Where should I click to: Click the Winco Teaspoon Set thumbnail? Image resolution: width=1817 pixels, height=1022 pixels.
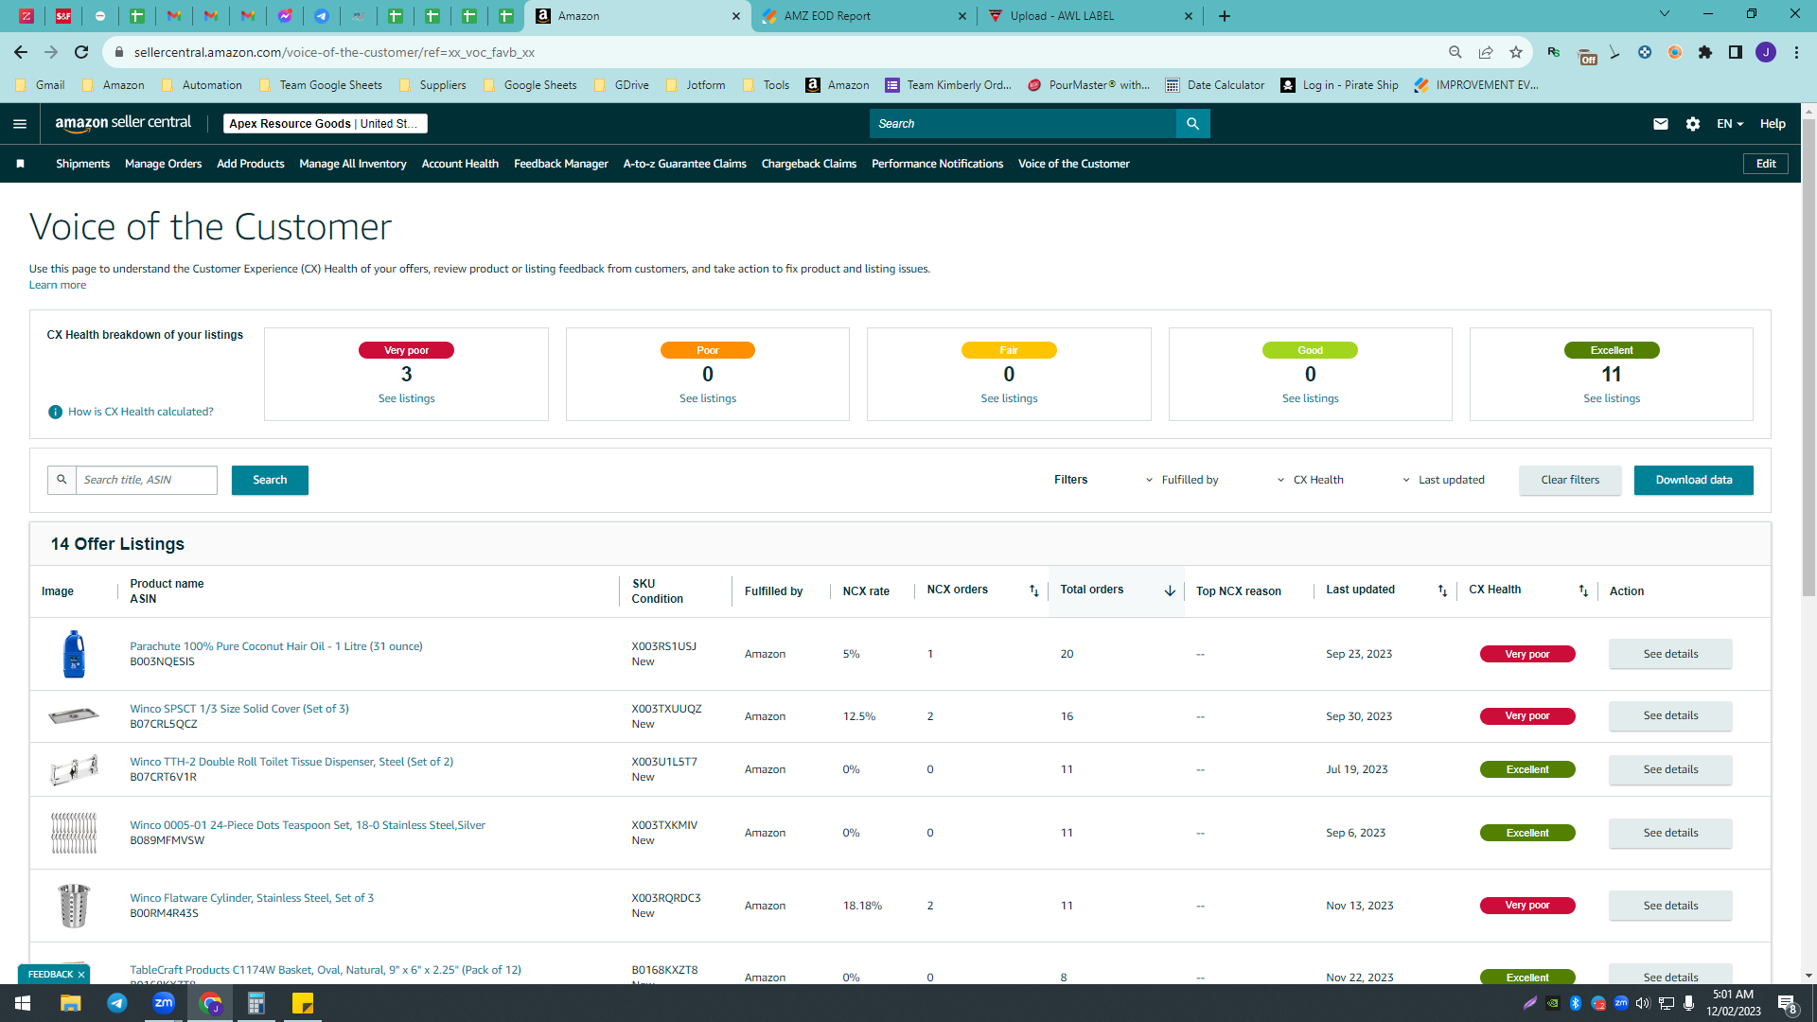click(74, 833)
